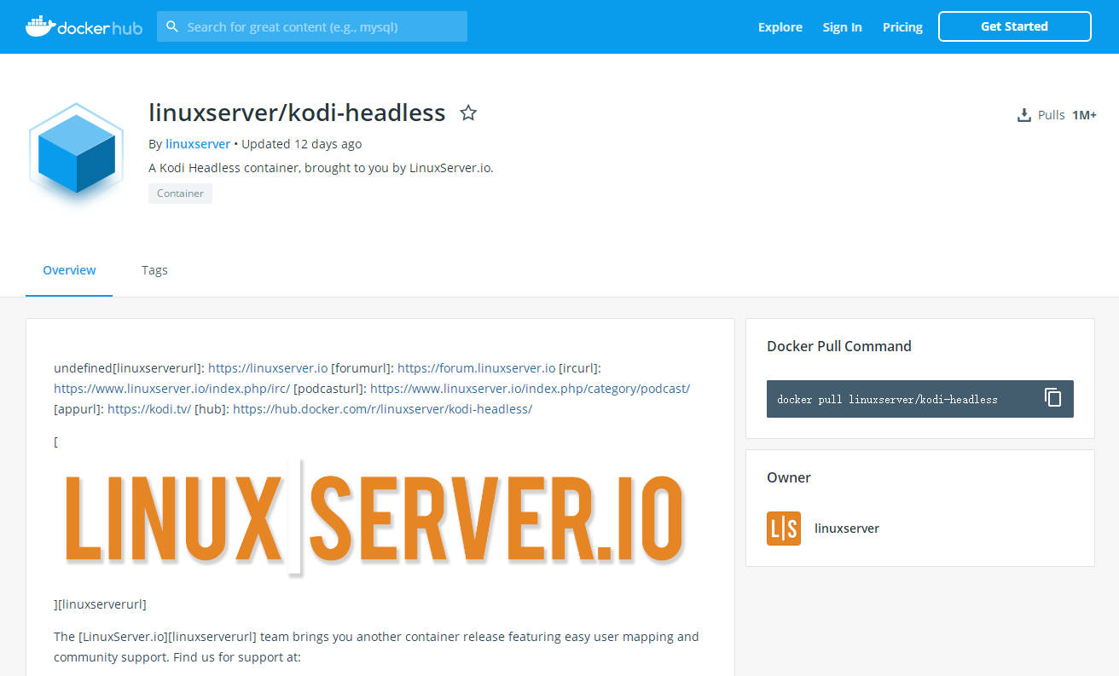Click the 'Find us for support at:' paragraph
Image resolution: width=1119 pixels, height=676 pixels.
point(376,647)
